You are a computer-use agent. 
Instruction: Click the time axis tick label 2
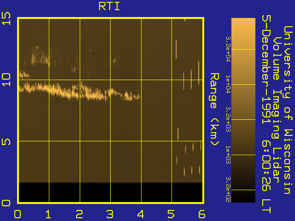(x=79, y=214)
